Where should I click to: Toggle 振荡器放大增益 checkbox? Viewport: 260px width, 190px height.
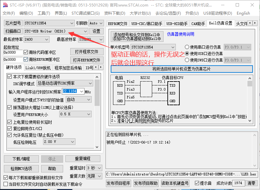[x=10, y=108]
